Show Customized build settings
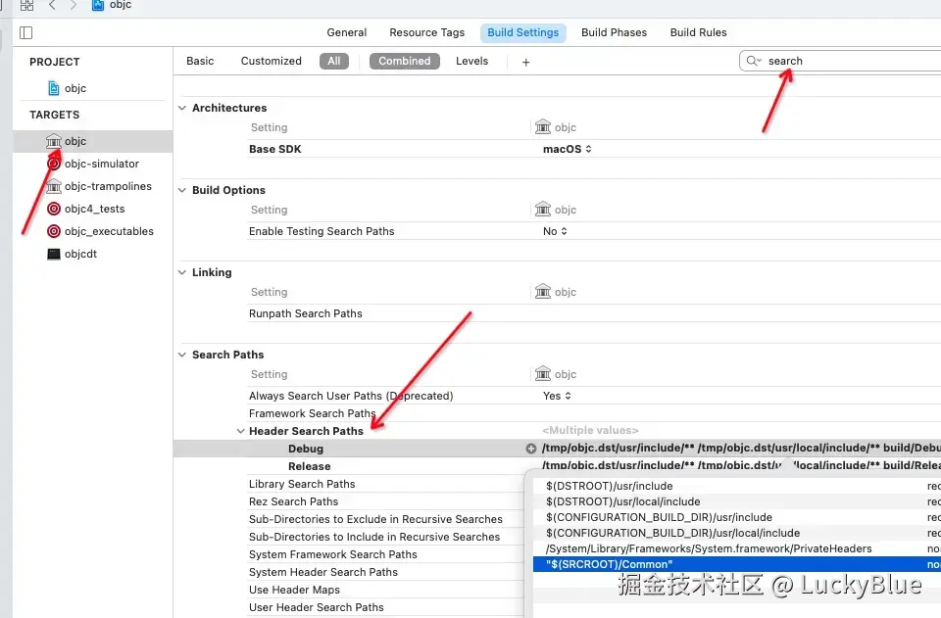The width and height of the screenshot is (941, 618). click(x=272, y=61)
